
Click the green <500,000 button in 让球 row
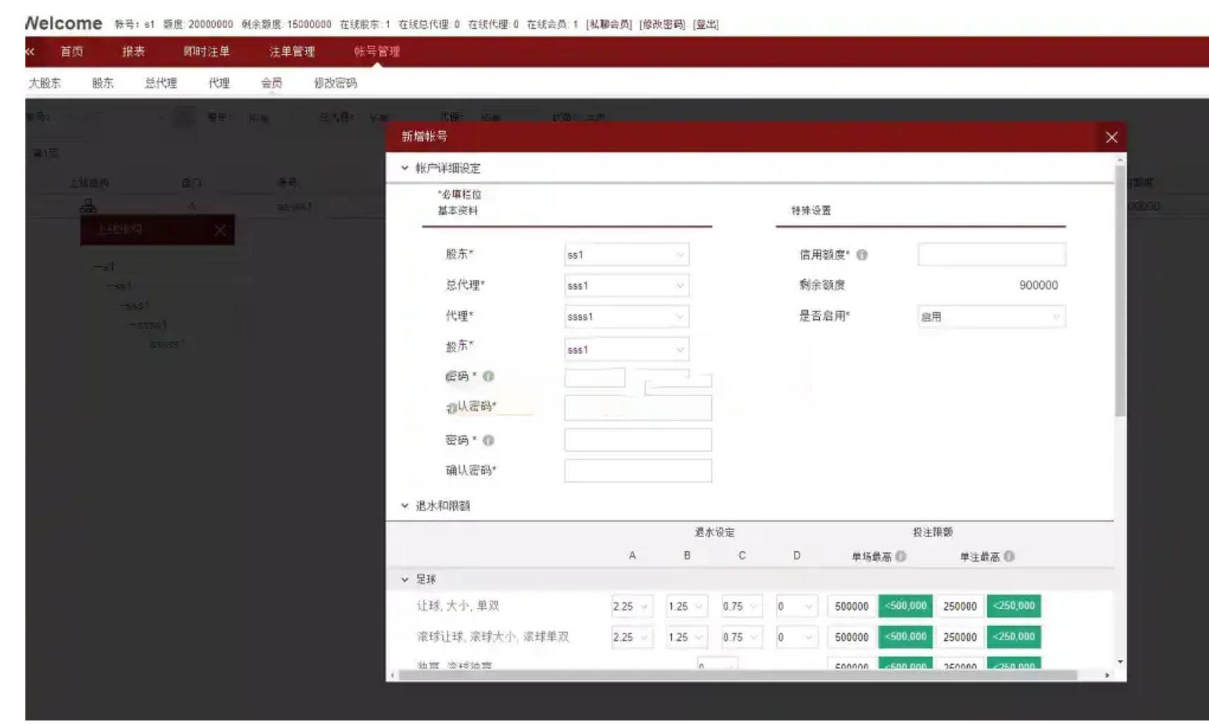tap(905, 606)
